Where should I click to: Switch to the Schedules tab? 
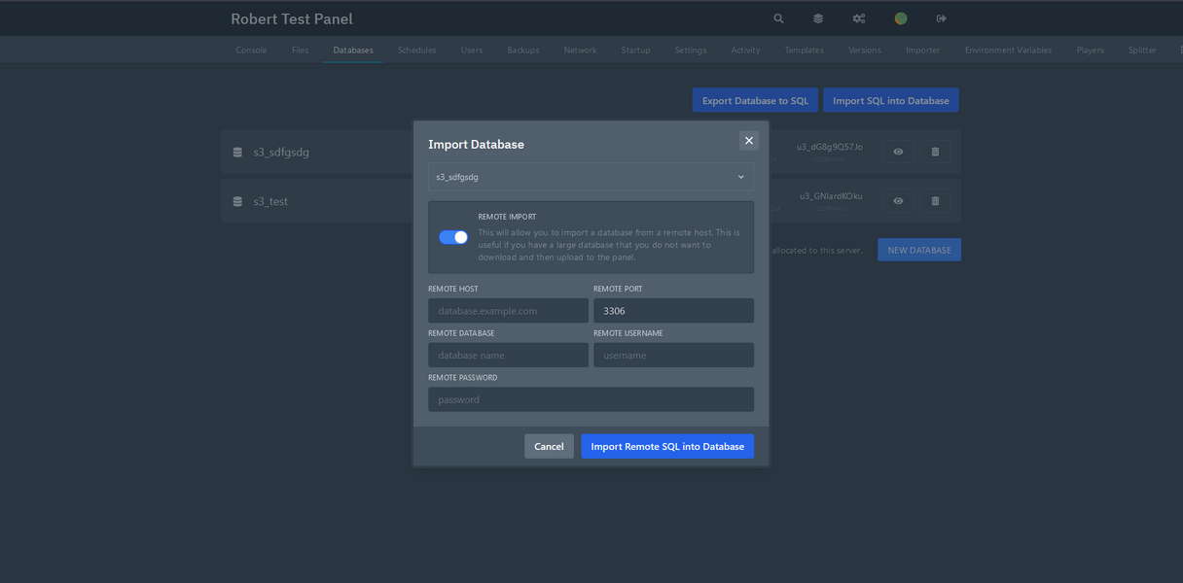point(416,50)
